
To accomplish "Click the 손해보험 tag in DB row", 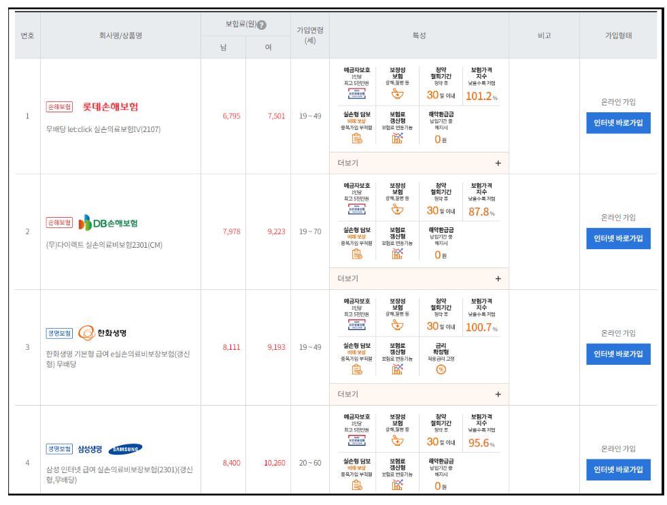I will [x=59, y=223].
